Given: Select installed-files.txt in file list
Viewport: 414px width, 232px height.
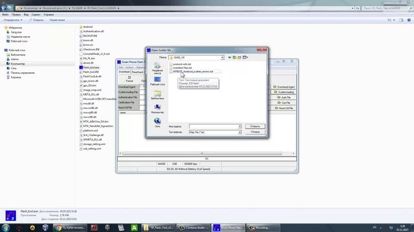Looking at the screenshot, I should (182, 68).
